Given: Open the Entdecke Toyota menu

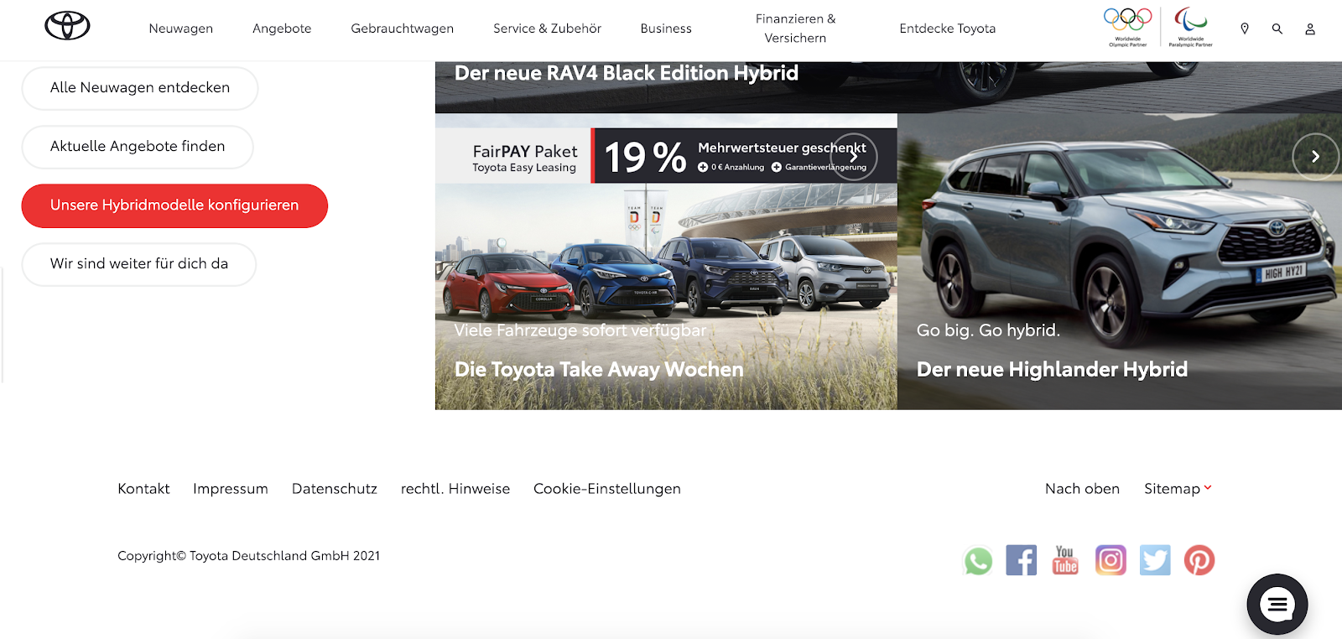Looking at the screenshot, I should 948,29.
